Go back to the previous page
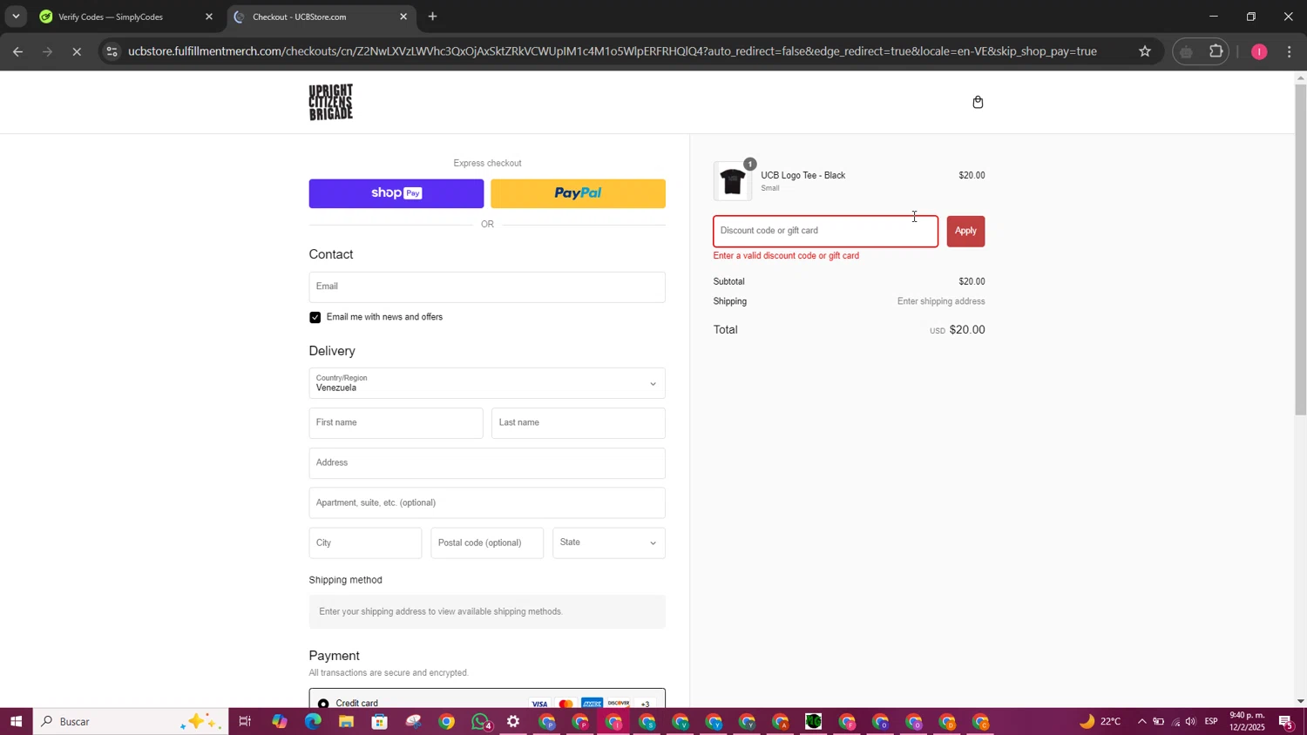Image resolution: width=1307 pixels, height=735 pixels. point(17,51)
